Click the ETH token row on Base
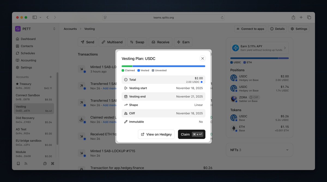 (x=259, y=128)
